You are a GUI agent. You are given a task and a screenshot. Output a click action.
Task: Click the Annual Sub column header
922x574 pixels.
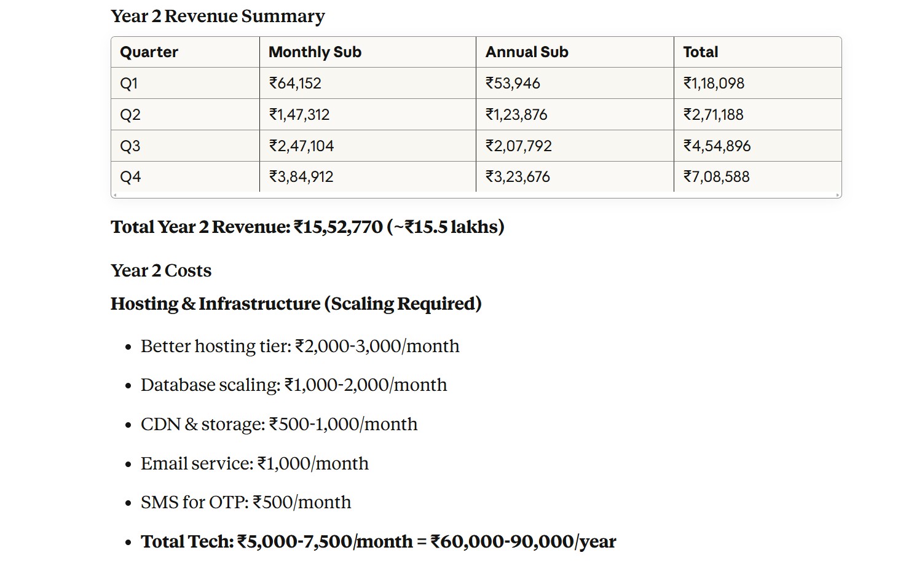click(526, 52)
